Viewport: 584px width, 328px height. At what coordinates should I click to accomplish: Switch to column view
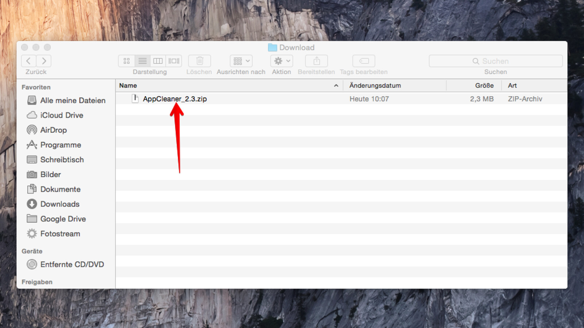tap(158, 61)
